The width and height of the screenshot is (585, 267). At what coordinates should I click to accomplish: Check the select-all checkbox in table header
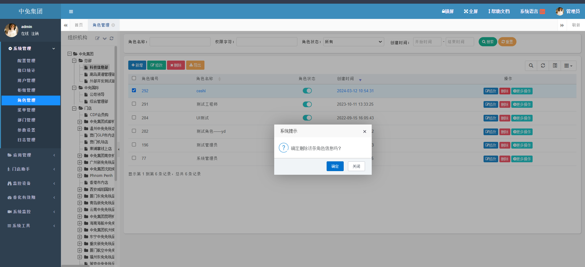click(x=134, y=78)
